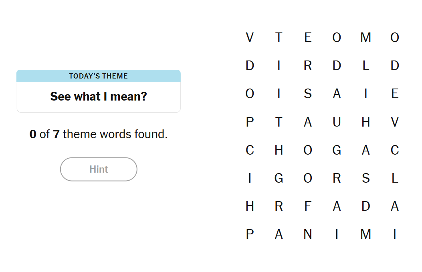Select the I in the bottom-right corner
422x272 pixels.
pyautogui.click(x=395, y=234)
